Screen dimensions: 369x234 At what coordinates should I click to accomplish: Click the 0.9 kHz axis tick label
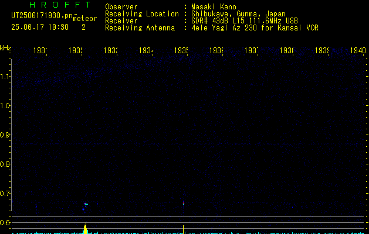pos(5,135)
